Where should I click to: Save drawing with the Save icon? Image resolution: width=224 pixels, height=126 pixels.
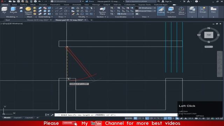19,1
